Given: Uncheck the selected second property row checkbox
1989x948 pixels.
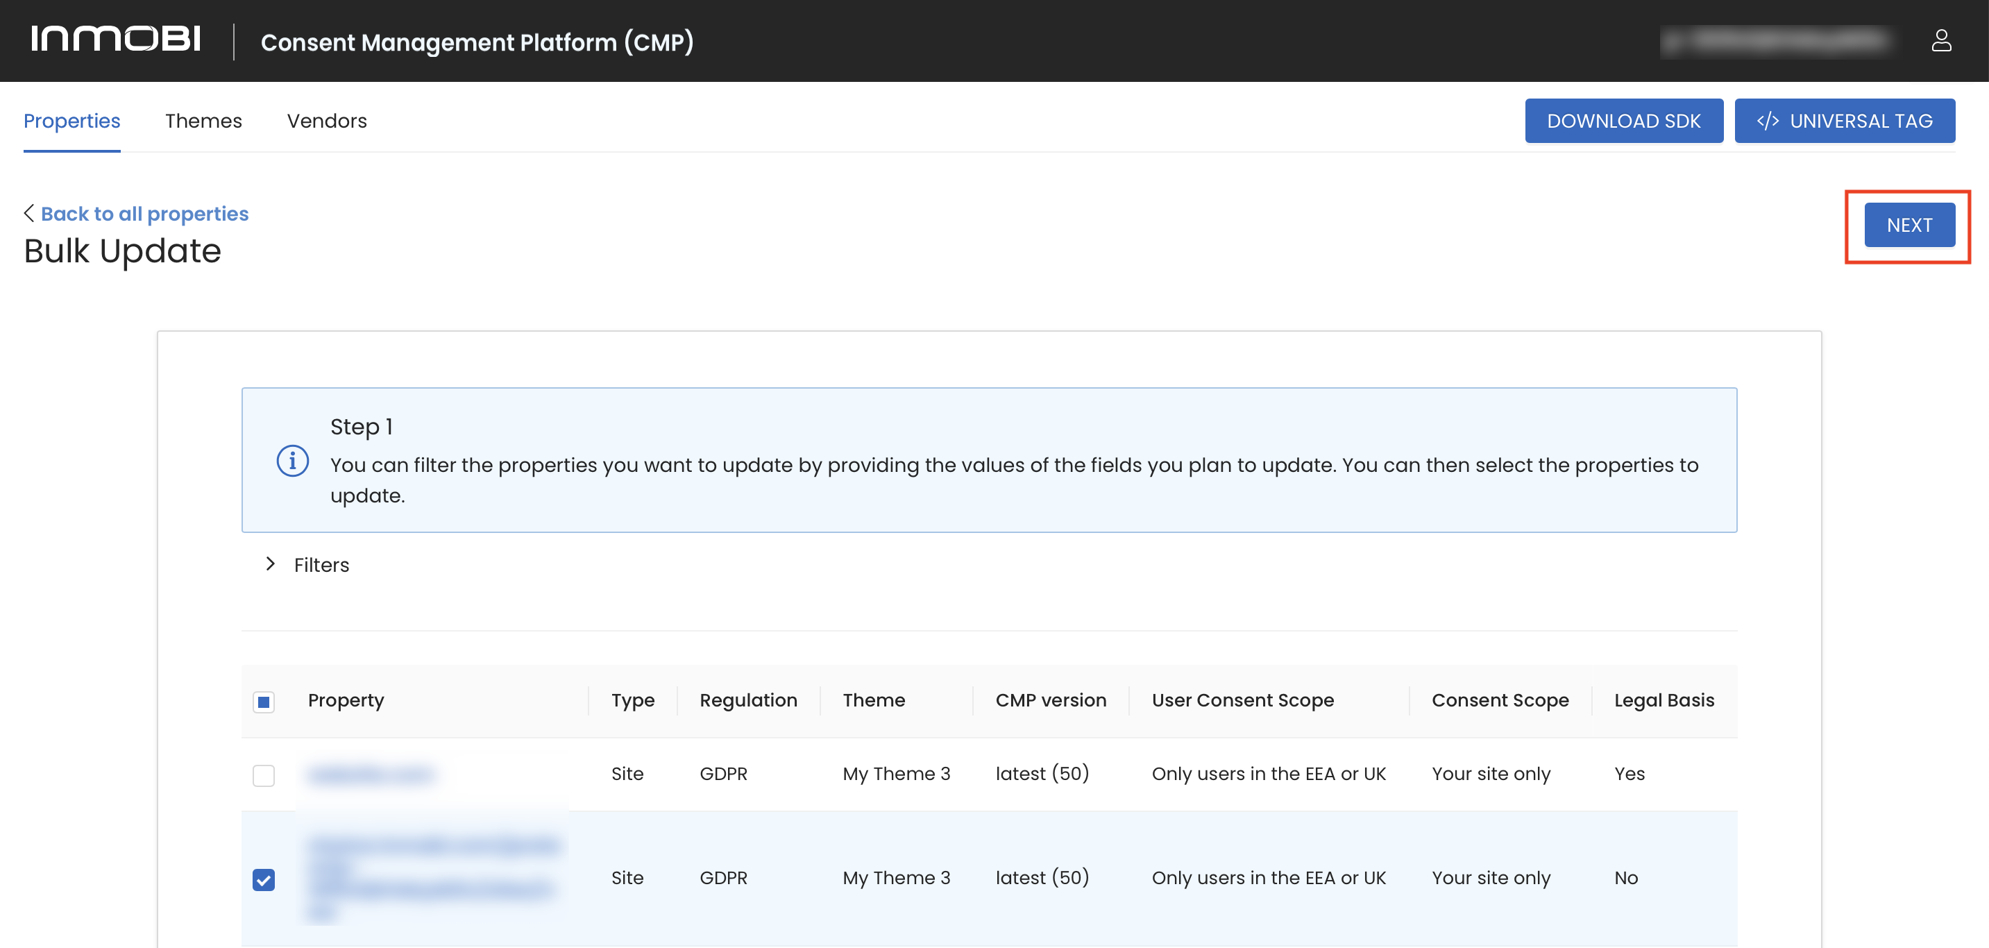Looking at the screenshot, I should [263, 879].
